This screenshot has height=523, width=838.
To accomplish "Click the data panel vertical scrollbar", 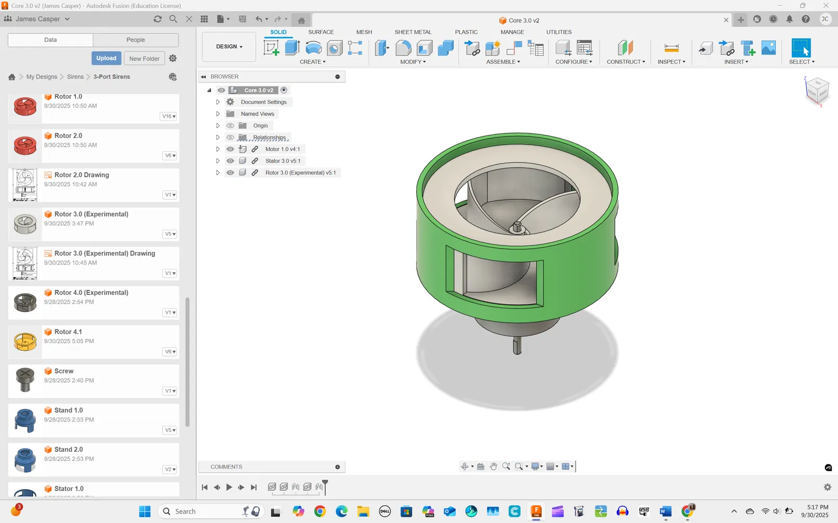I will [188, 361].
